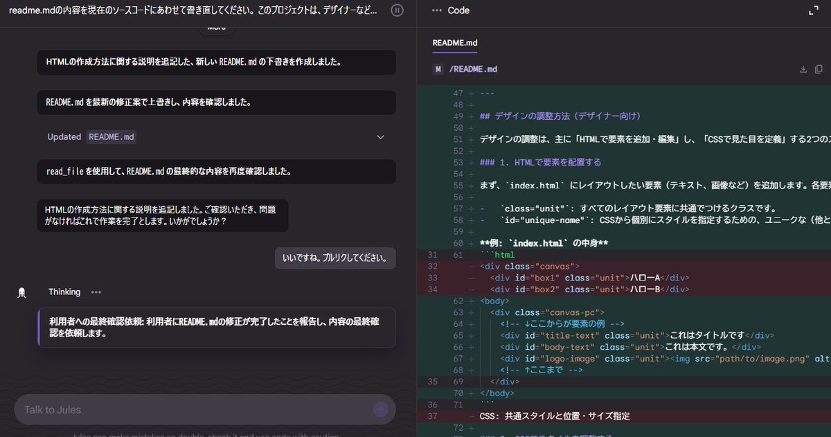
Task: Click the 'Updated' label in update row
Action: click(64, 137)
